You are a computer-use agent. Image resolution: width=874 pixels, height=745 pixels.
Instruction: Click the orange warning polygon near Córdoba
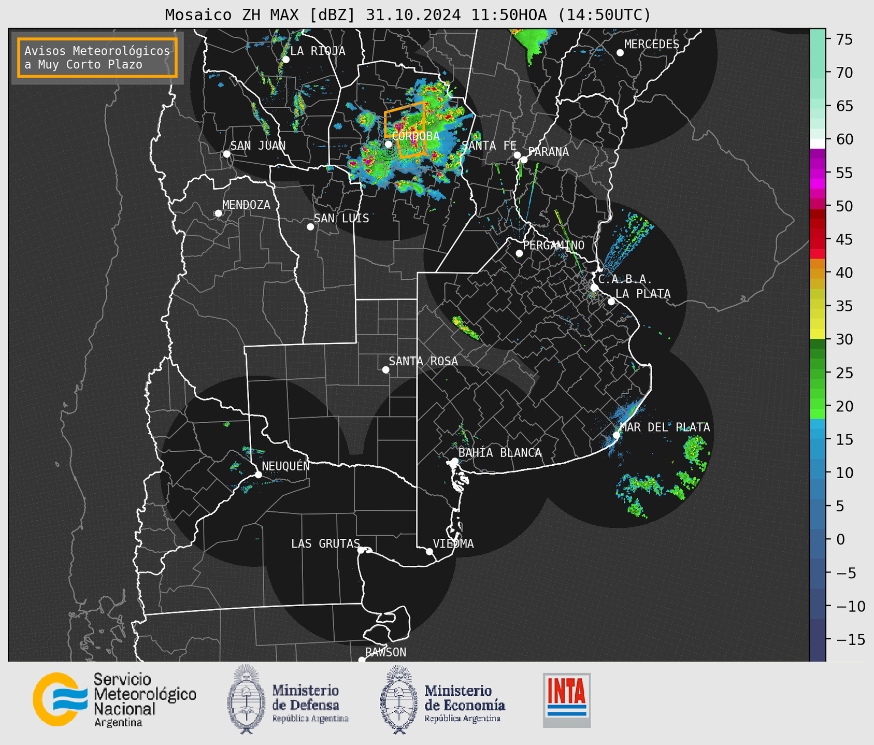(405, 130)
